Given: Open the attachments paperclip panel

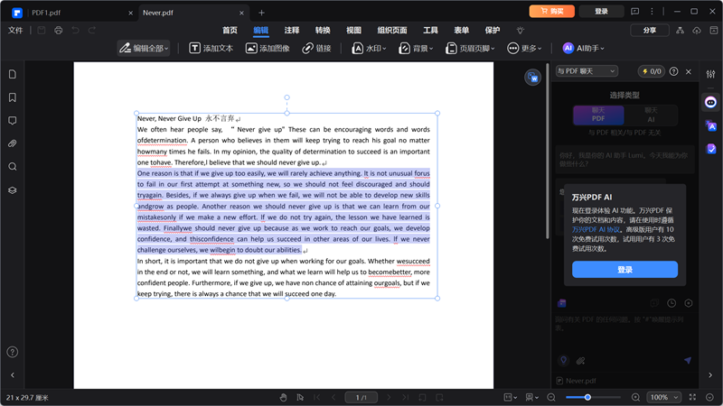Looking at the screenshot, I should (13, 143).
